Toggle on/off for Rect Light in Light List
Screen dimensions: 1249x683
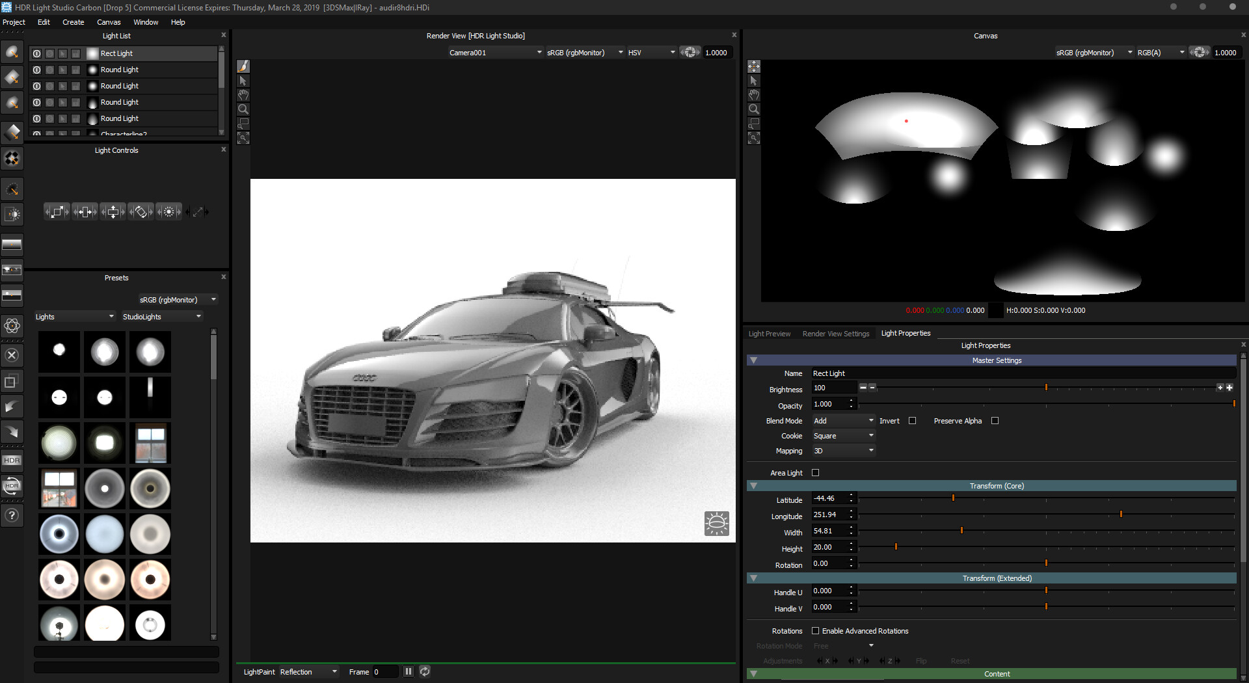[37, 53]
